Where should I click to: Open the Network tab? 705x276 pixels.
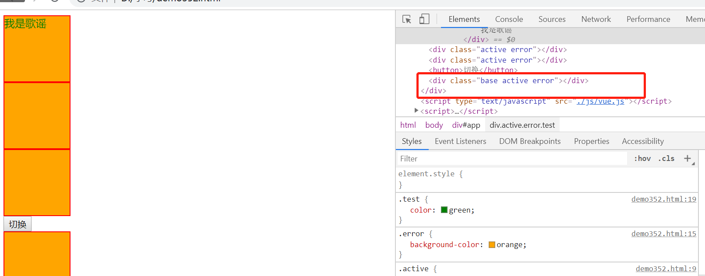pyautogui.click(x=596, y=19)
